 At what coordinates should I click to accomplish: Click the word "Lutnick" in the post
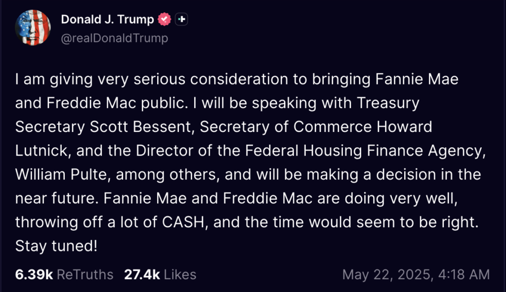click(43, 150)
